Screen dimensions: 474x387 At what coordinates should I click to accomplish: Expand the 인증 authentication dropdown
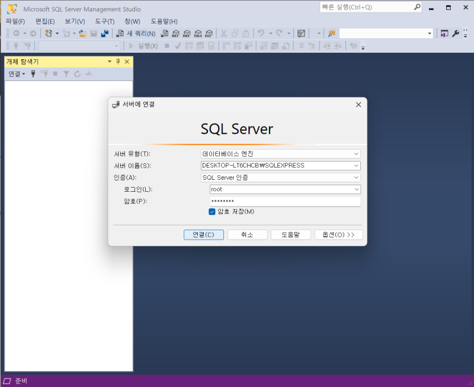click(x=356, y=177)
